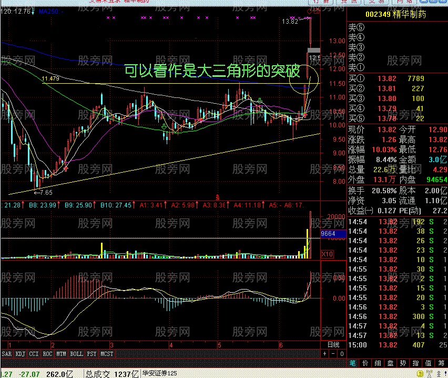Switch to the CCI indicator tab
Image resolution: width=448 pixels, height=378 pixels.
tap(34, 354)
